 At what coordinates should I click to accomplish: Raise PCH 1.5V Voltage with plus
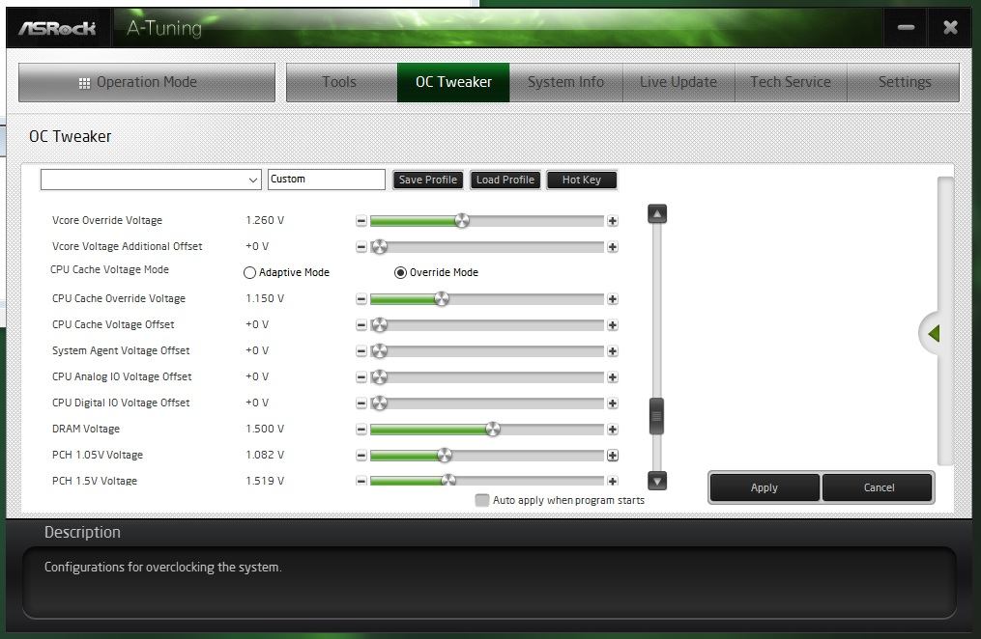coord(613,481)
